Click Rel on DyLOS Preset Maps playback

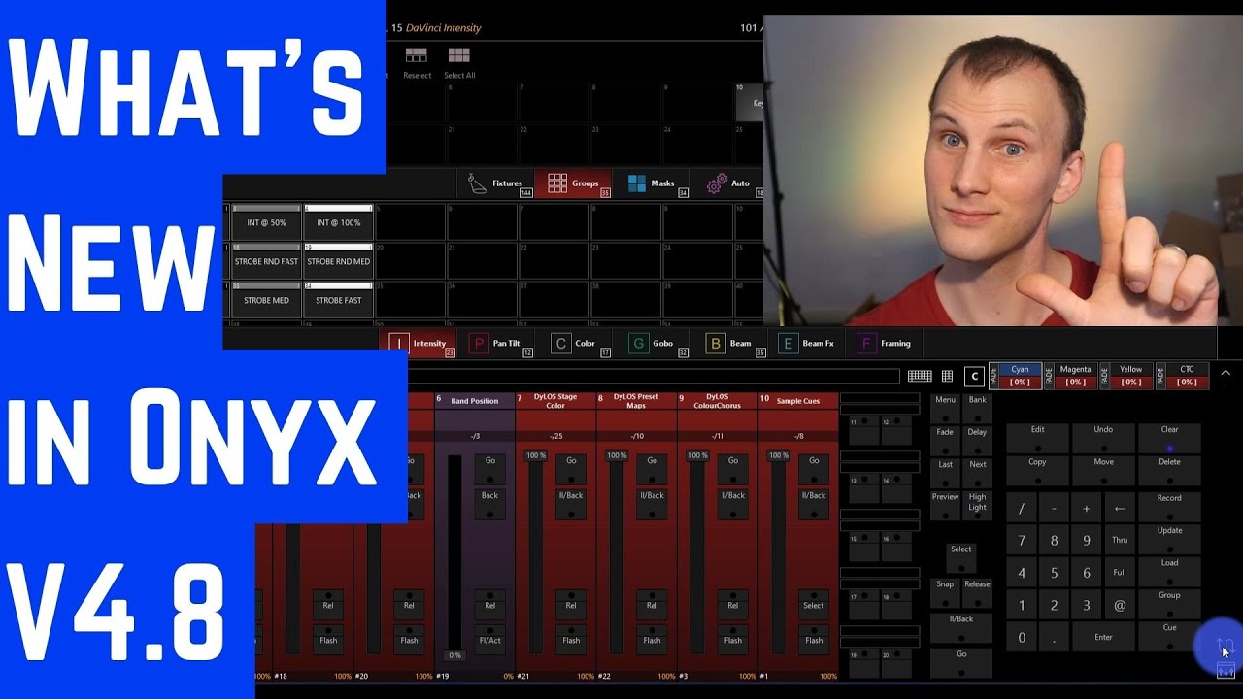[x=652, y=605]
